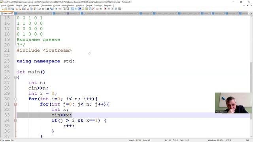The height and width of the screenshot is (142, 253).
Task: Collapse if-block fold at line 34
Action: coord(15,120)
